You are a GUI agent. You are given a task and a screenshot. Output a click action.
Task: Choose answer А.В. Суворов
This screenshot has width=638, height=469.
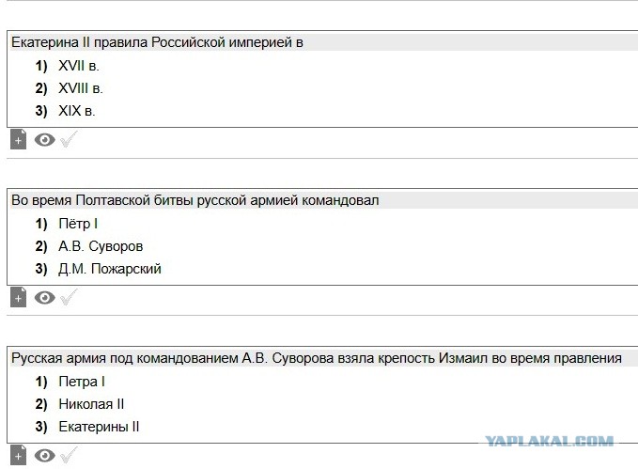pos(101,246)
